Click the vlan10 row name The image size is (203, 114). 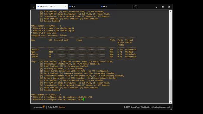[34, 54]
